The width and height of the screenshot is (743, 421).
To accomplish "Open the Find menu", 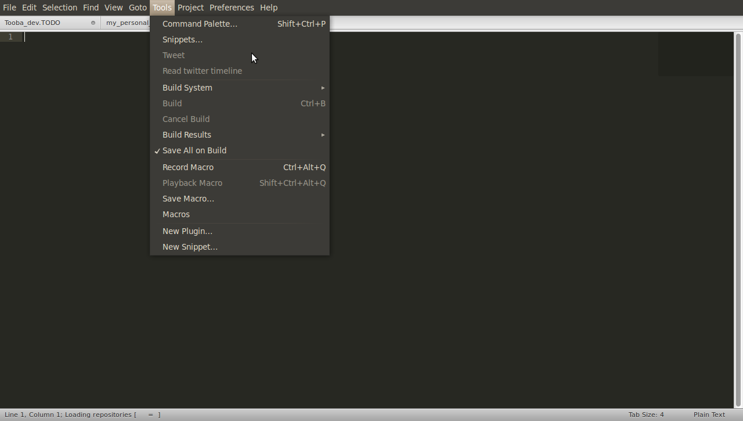I will pos(91,8).
